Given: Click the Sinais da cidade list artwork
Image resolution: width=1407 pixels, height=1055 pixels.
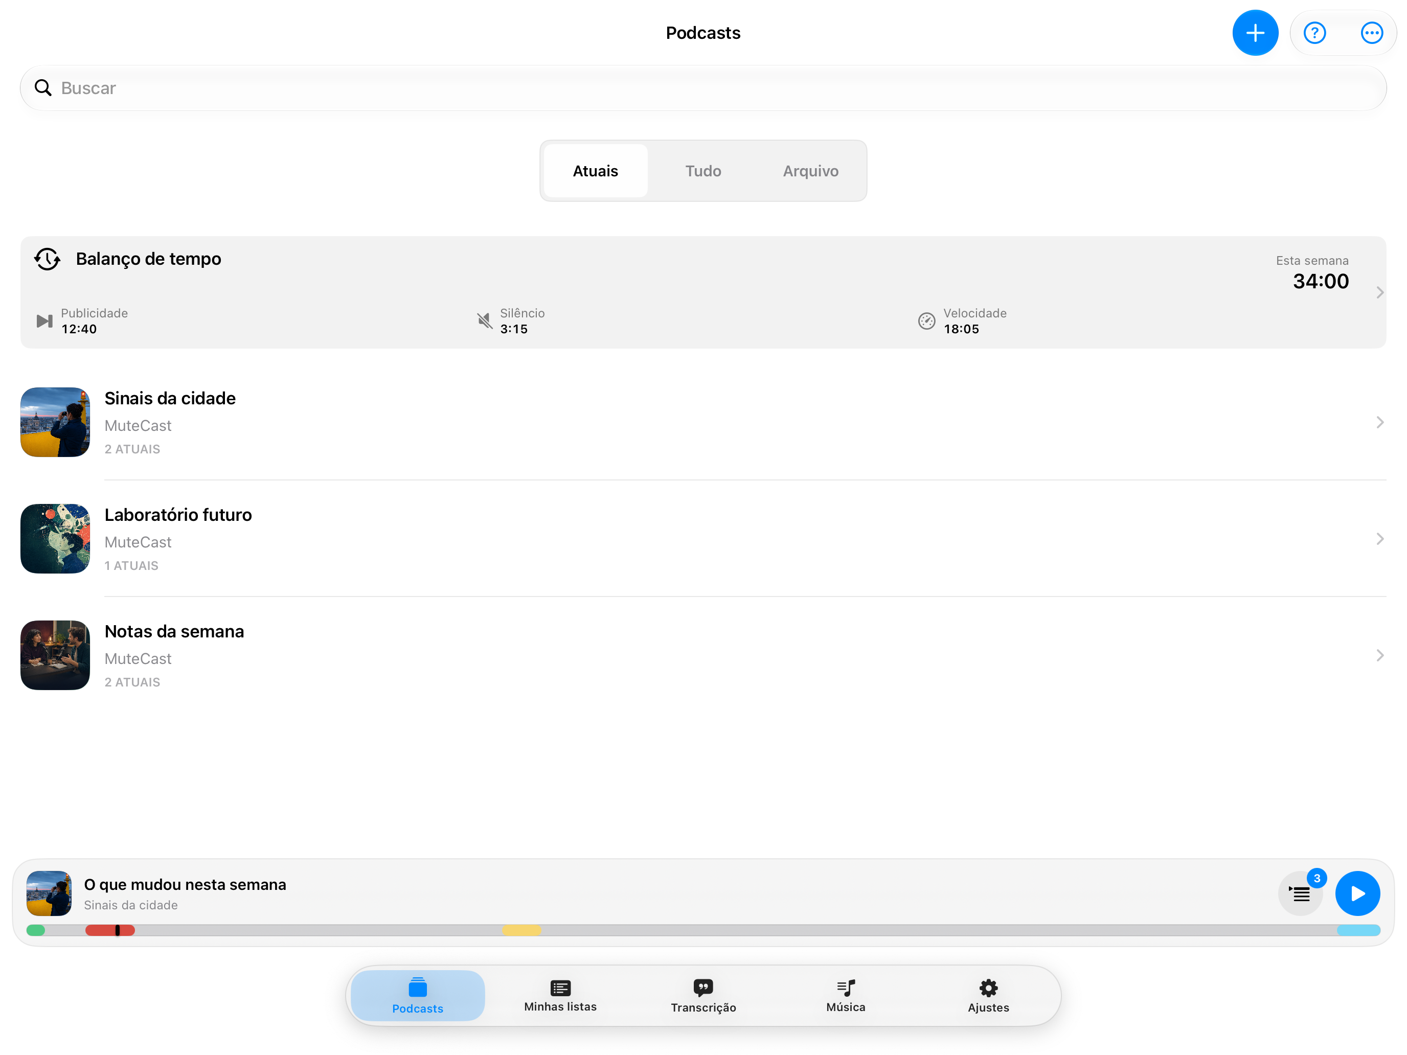Looking at the screenshot, I should [x=55, y=422].
